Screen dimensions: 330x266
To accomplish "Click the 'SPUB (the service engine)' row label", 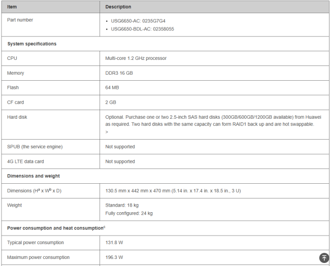I will coord(35,147).
